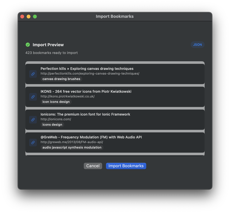The width and height of the screenshot is (230, 213).
Task: Click link icon beside Perfection kills bookmark
Action: (33, 74)
